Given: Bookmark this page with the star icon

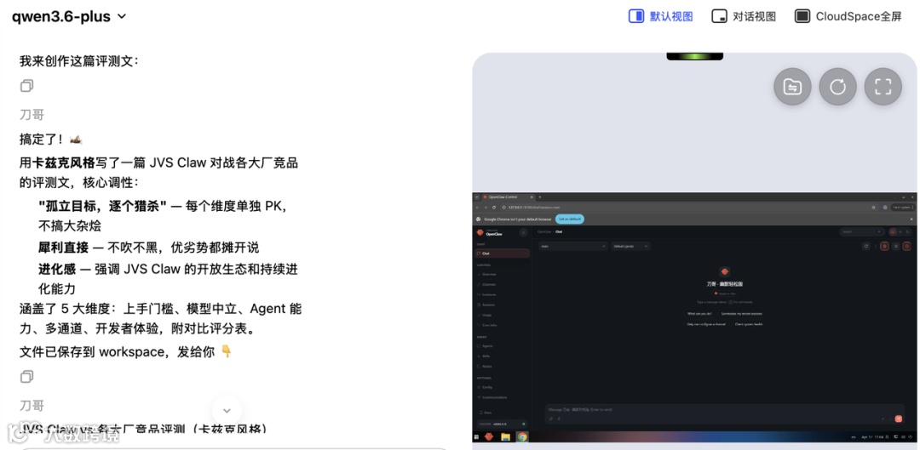Looking at the screenshot, I should click(874, 208).
